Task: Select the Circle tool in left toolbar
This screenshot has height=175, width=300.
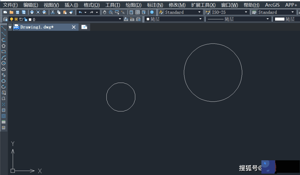Action: tap(3, 63)
